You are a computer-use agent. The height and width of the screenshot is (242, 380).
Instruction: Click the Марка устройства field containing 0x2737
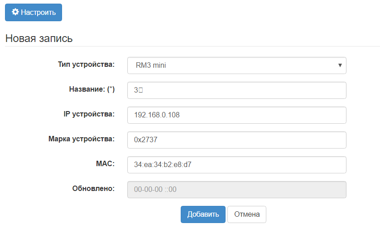pyautogui.click(x=236, y=140)
